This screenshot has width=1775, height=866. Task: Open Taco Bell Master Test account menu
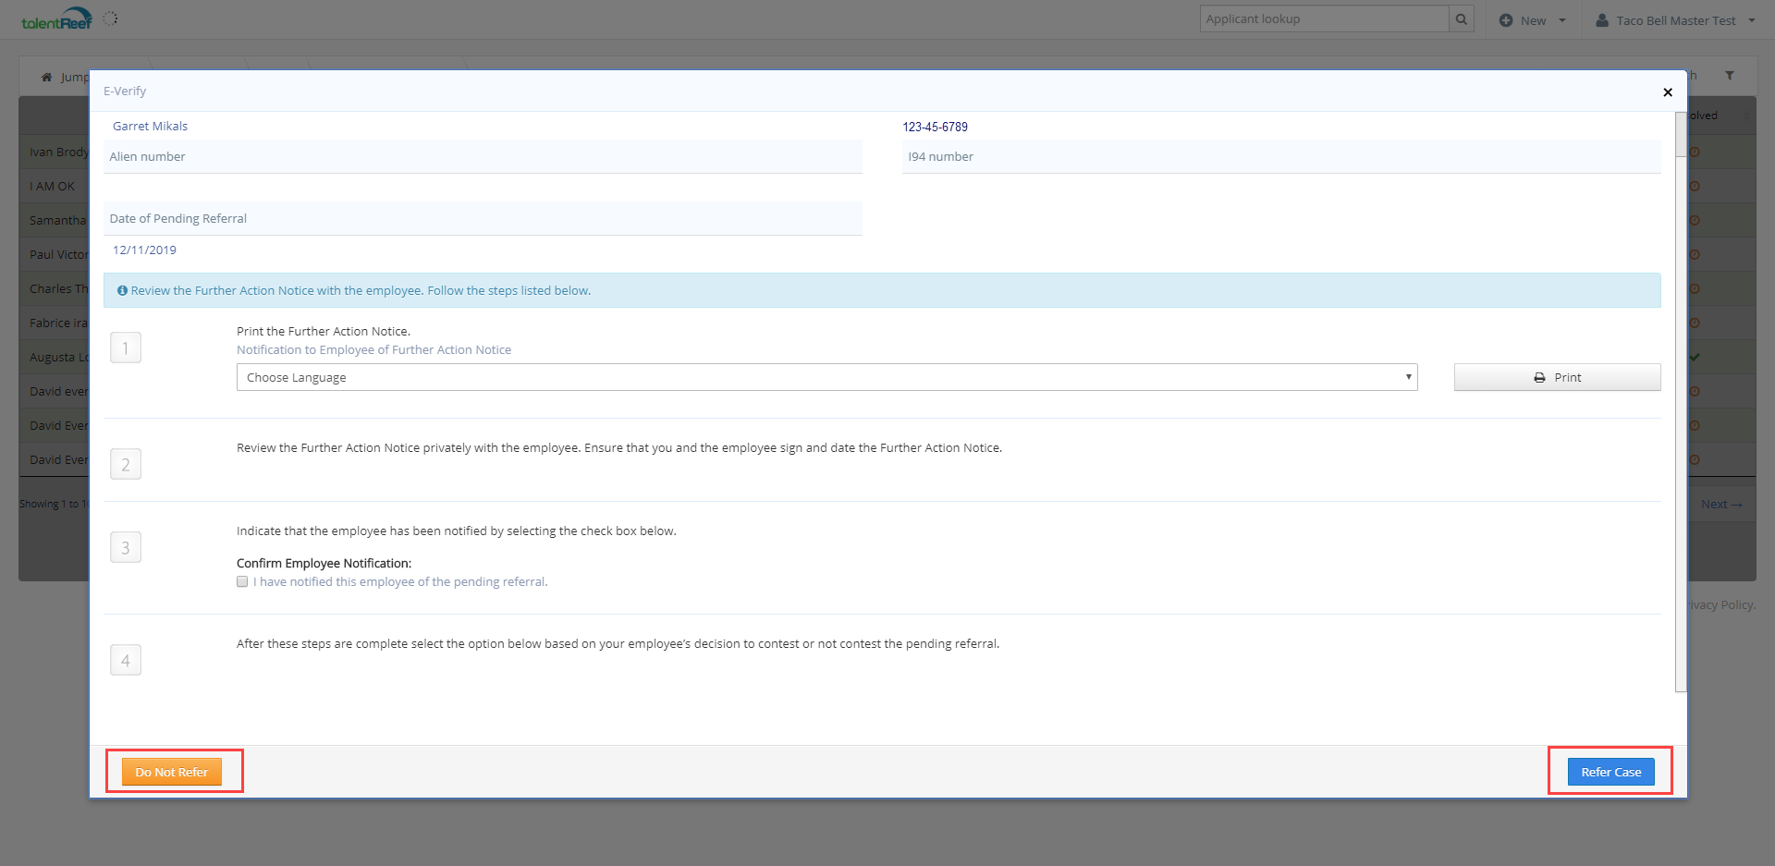pos(1675,20)
